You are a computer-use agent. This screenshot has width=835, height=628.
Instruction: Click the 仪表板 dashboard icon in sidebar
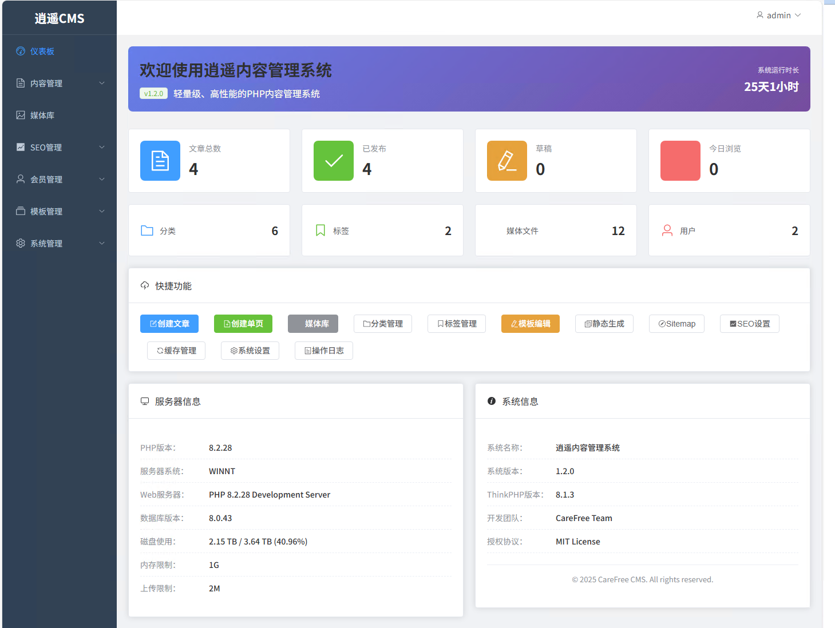point(21,51)
